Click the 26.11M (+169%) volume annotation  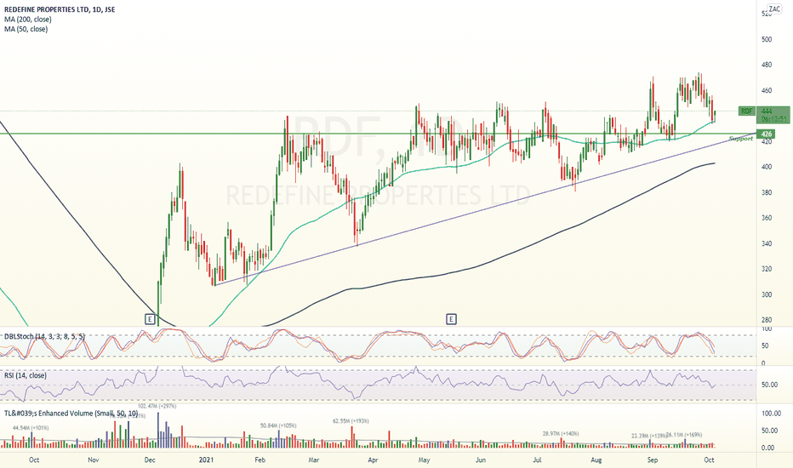684,435
